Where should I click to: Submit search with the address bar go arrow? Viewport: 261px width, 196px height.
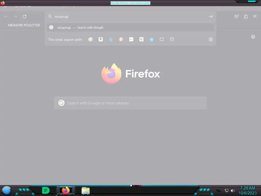click(211, 17)
